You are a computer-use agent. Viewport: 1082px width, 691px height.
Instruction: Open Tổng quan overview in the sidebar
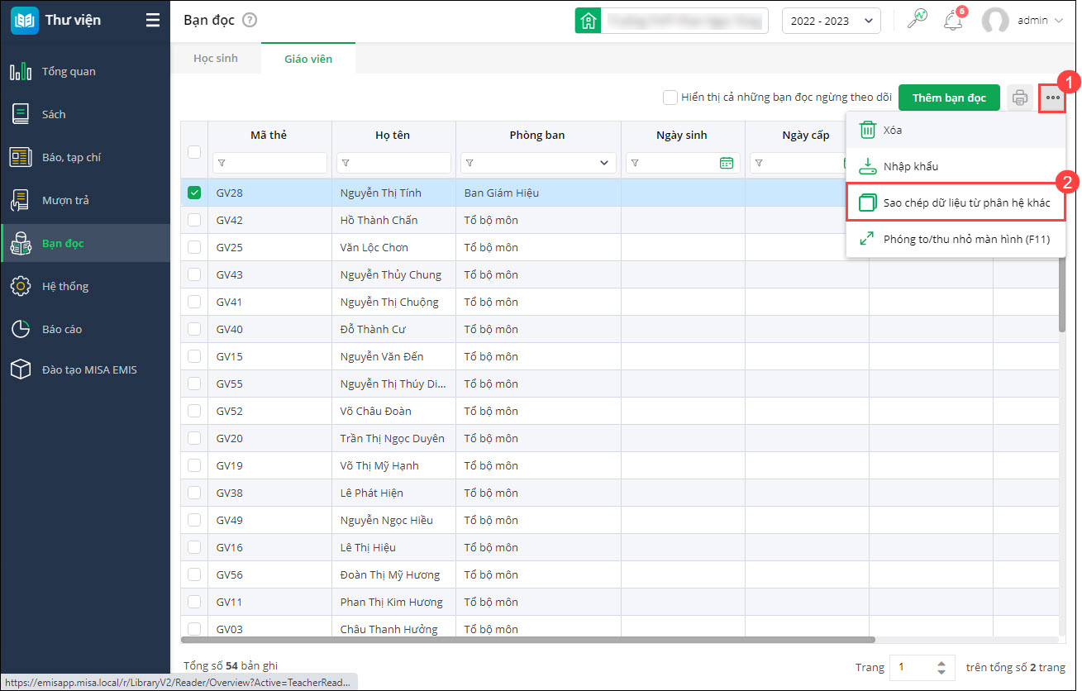coord(85,71)
